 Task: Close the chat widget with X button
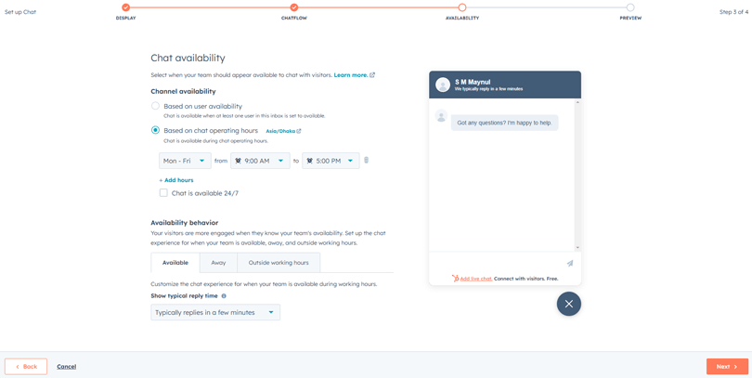(569, 304)
